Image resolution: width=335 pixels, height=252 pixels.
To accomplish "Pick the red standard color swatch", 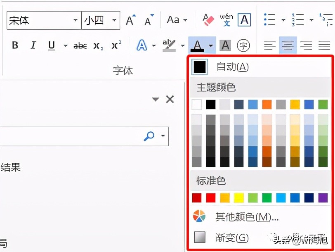I will tap(210, 198).
